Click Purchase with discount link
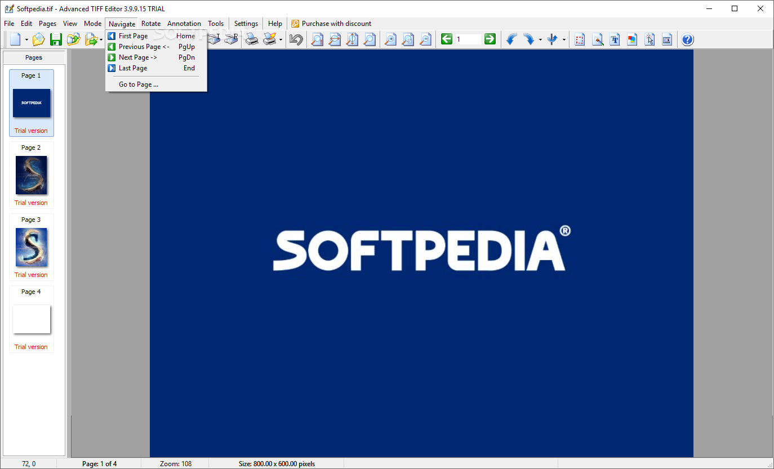The width and height of the screenshot is (774, 469). tap(331, 24)
